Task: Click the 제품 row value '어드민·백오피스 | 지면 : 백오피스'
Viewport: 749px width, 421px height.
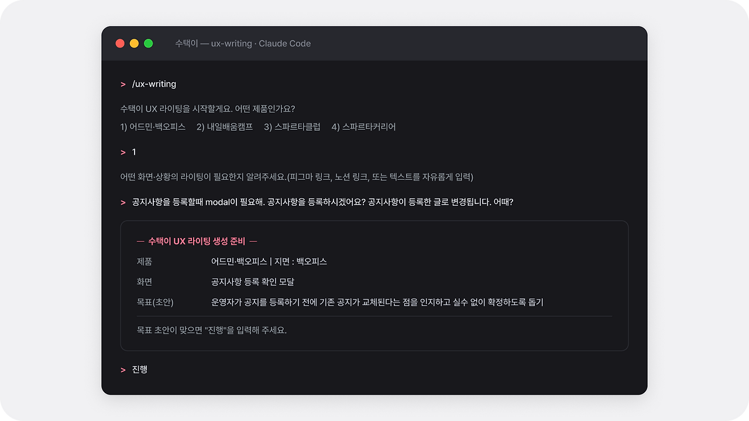Action: click(x=269, y=261)
